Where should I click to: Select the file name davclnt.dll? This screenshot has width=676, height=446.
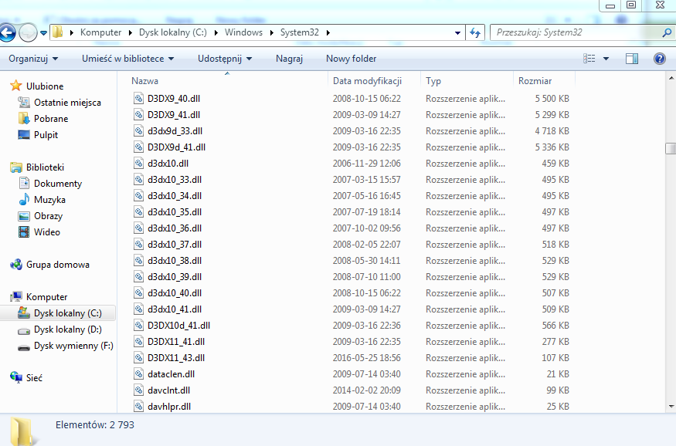[168, 390]
